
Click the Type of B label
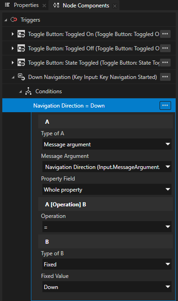click(53, 253)
